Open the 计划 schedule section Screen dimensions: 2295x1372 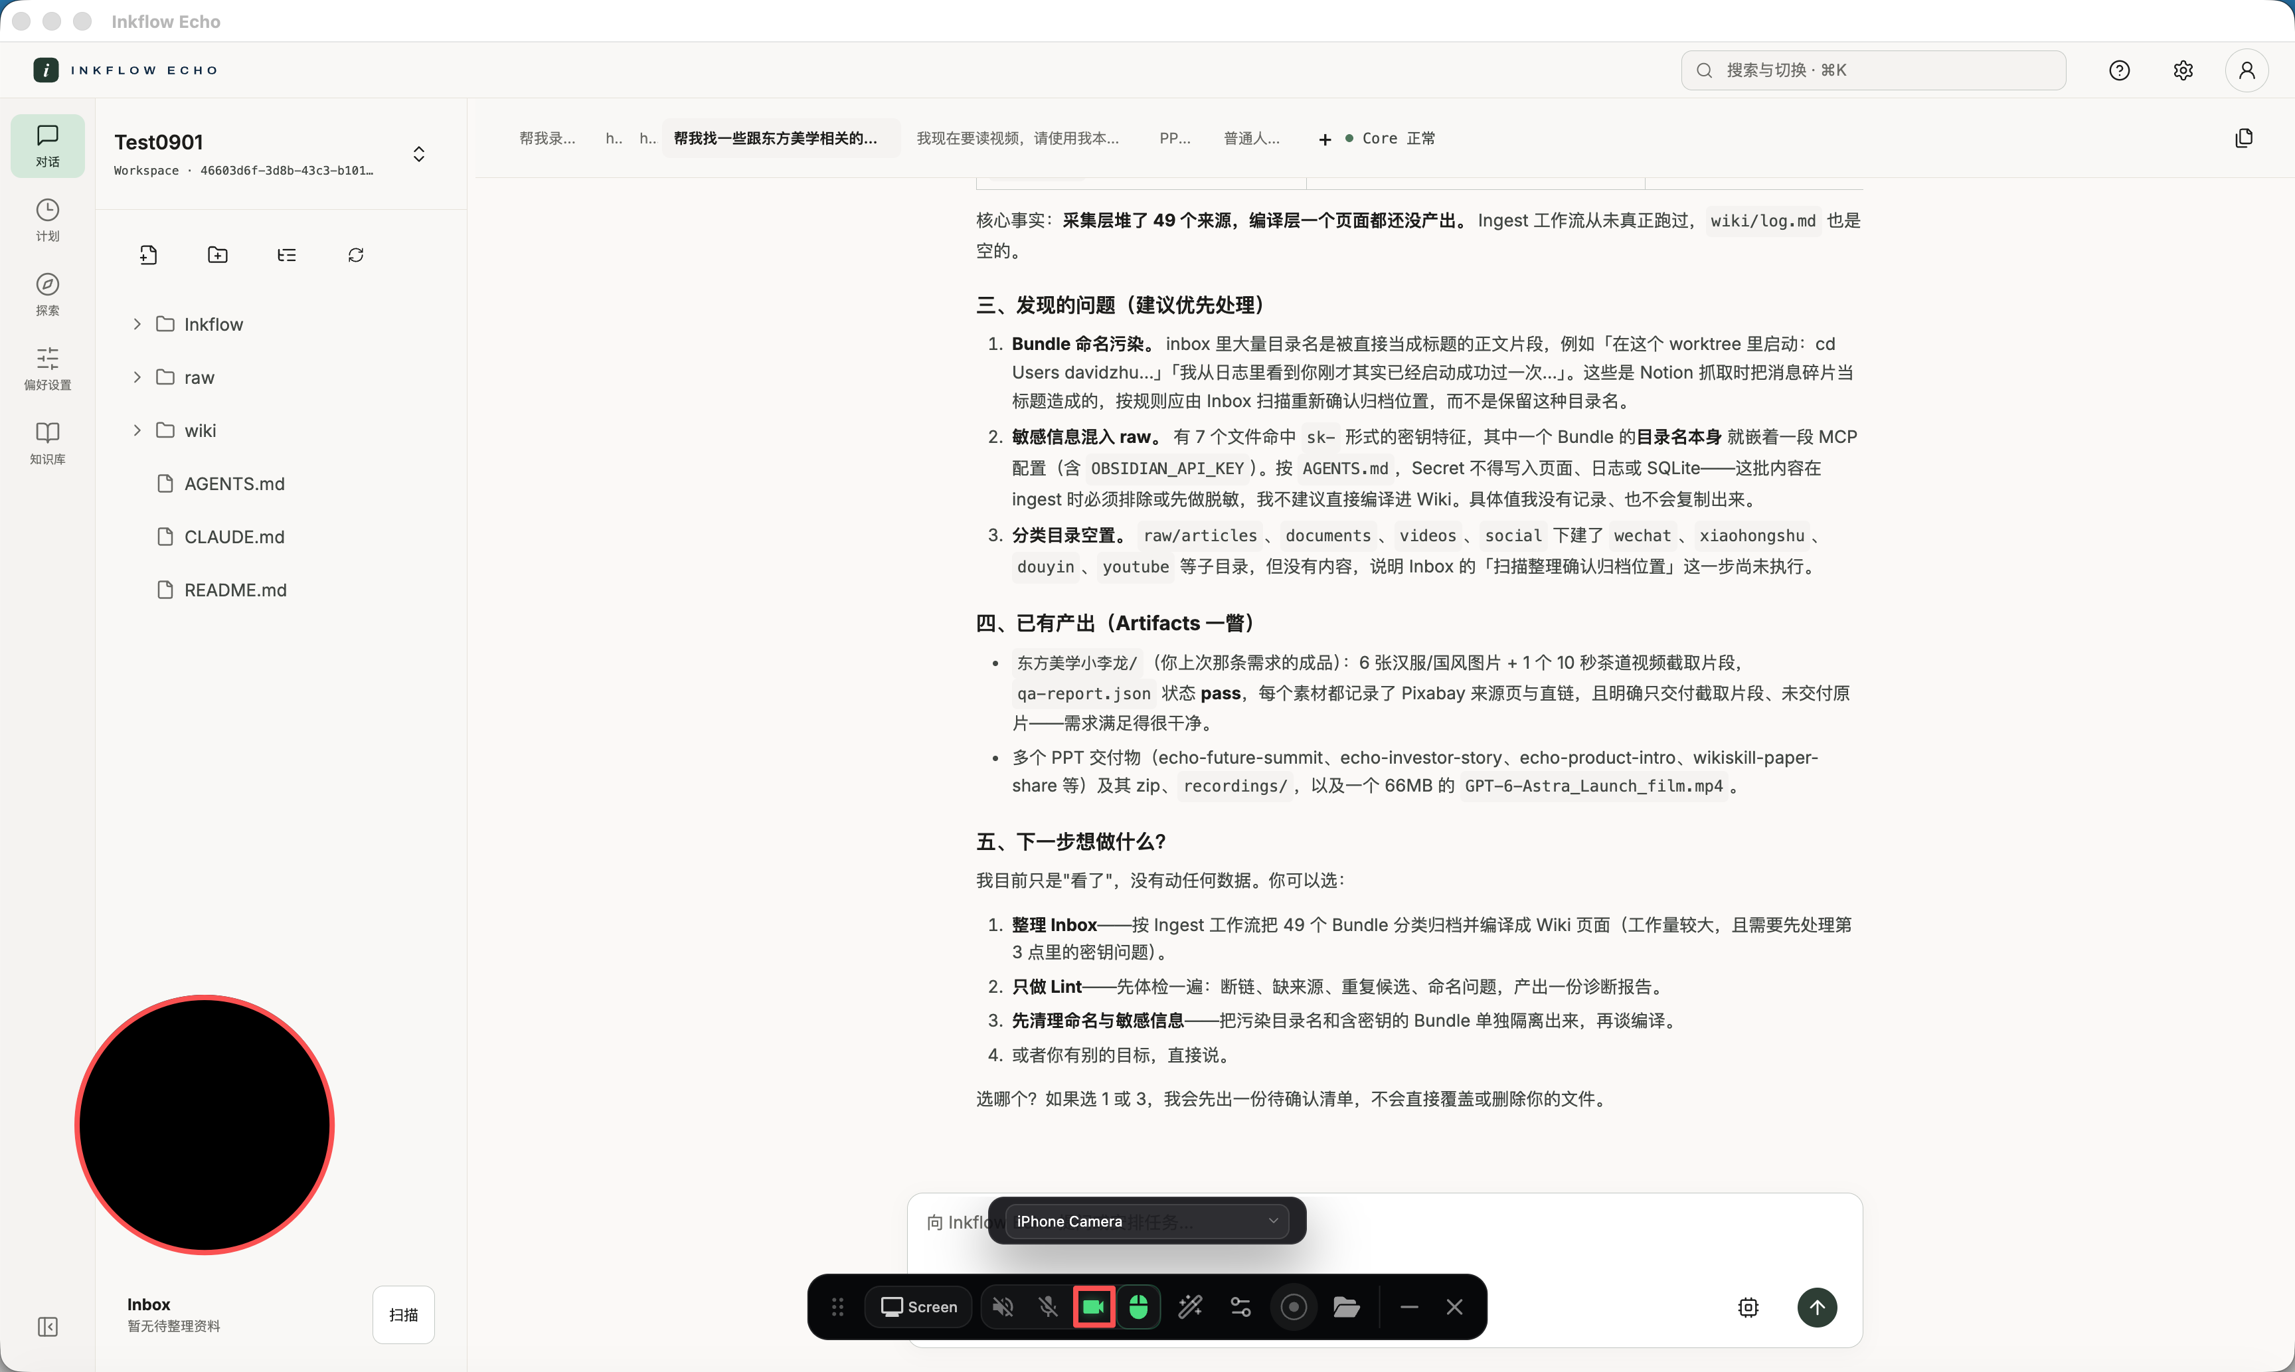(47, 220)
